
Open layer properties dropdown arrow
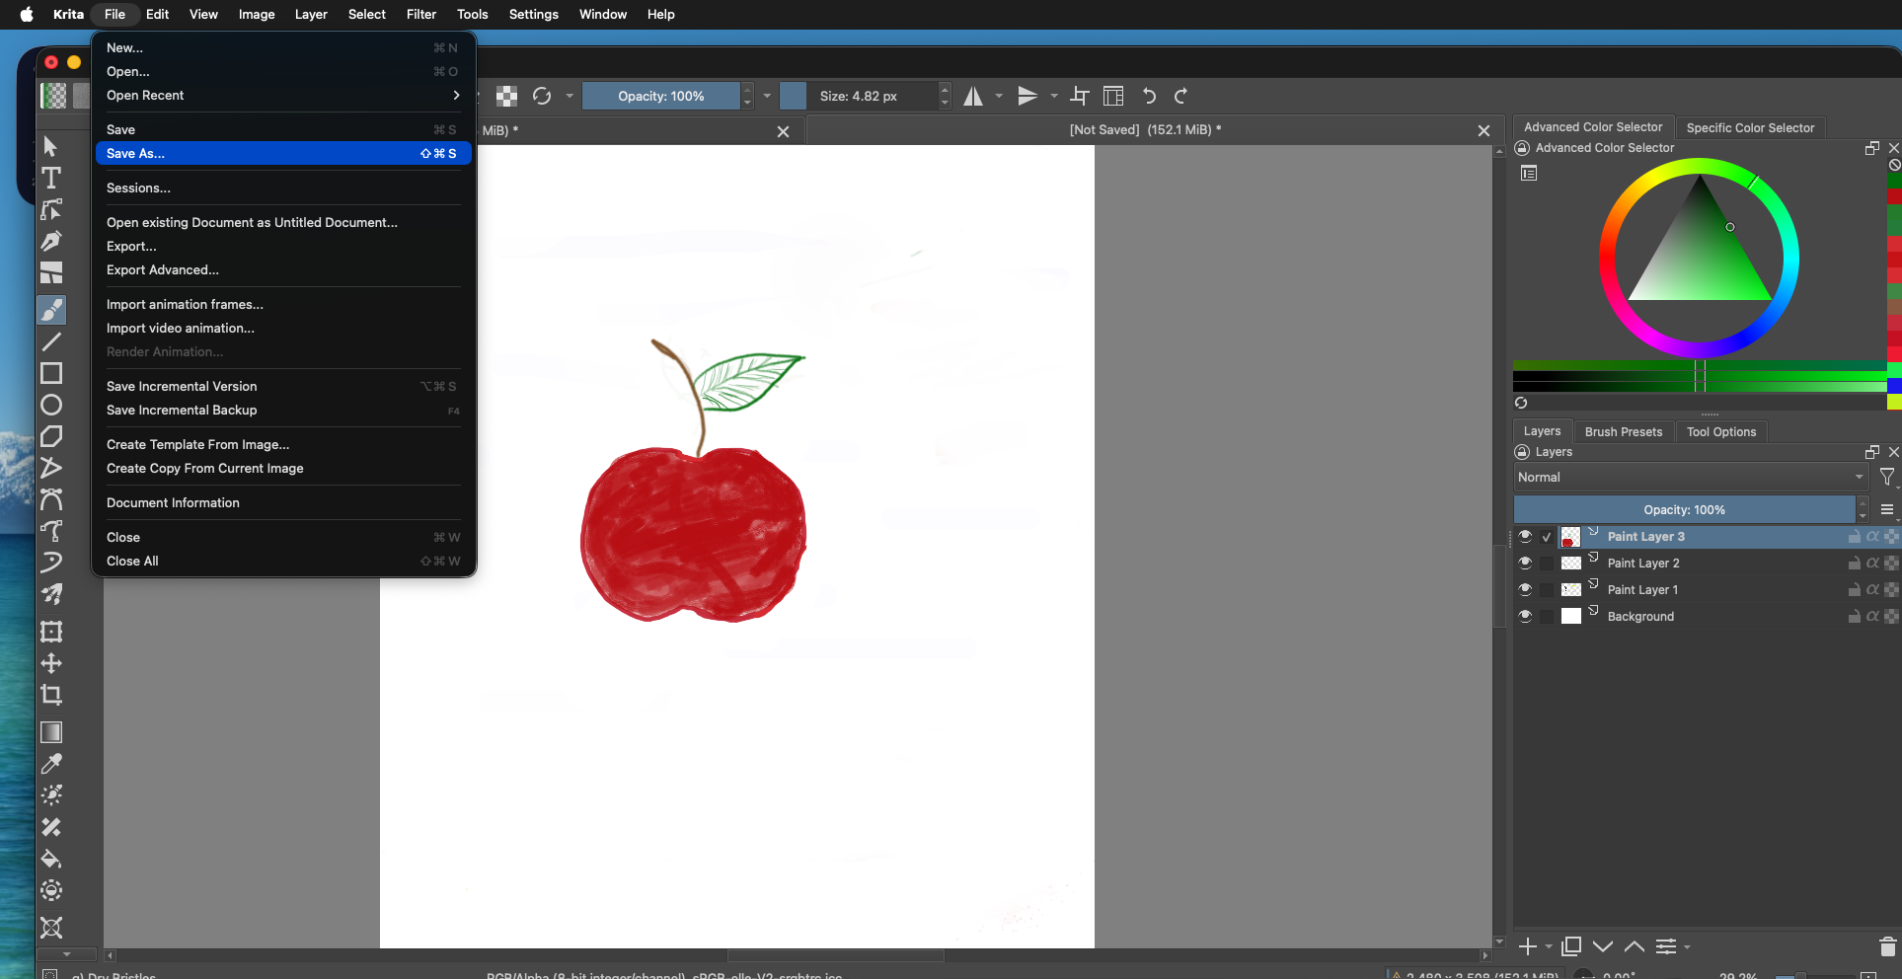click(x=1687, y=947)
